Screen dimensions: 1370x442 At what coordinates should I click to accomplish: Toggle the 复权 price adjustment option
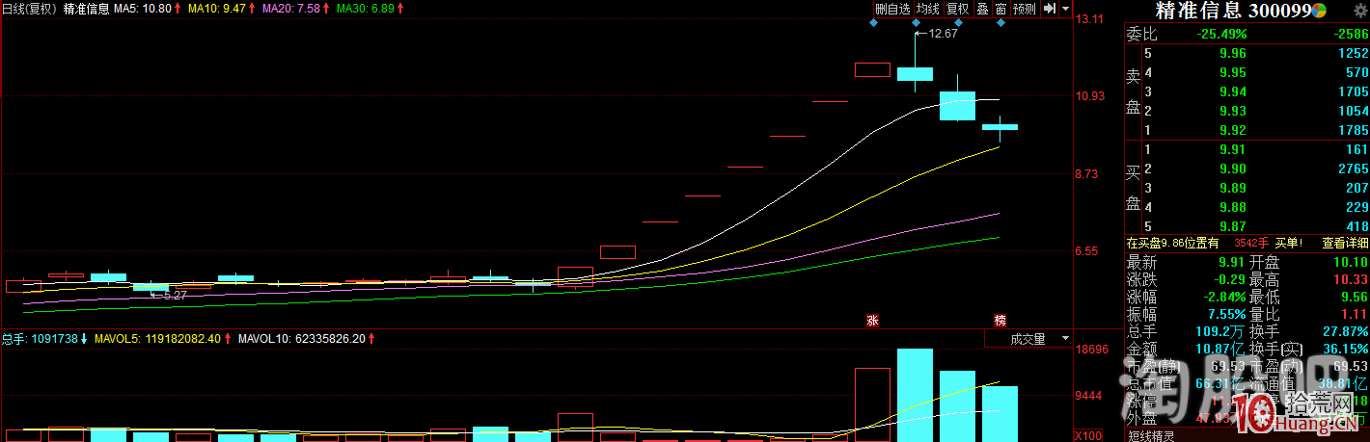(x=957, y=9)
